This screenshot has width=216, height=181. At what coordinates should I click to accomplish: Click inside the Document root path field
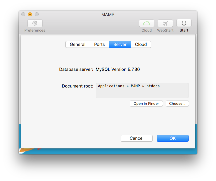tap(142, 93)
